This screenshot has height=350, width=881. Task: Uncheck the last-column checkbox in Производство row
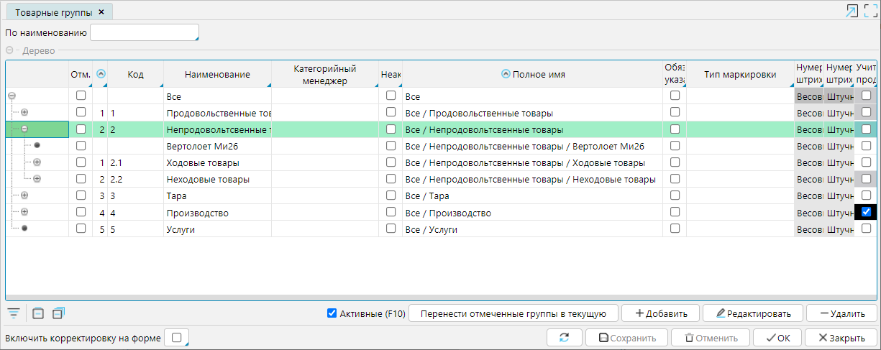[x=867, y=212]
